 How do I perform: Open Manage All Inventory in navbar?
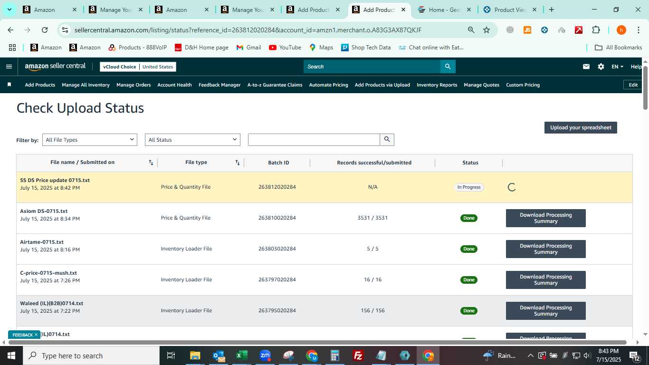coord(86,85)
